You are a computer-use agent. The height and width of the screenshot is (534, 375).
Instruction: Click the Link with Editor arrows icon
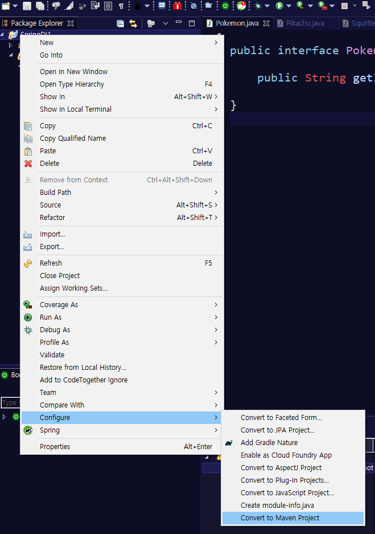[133, 23]
